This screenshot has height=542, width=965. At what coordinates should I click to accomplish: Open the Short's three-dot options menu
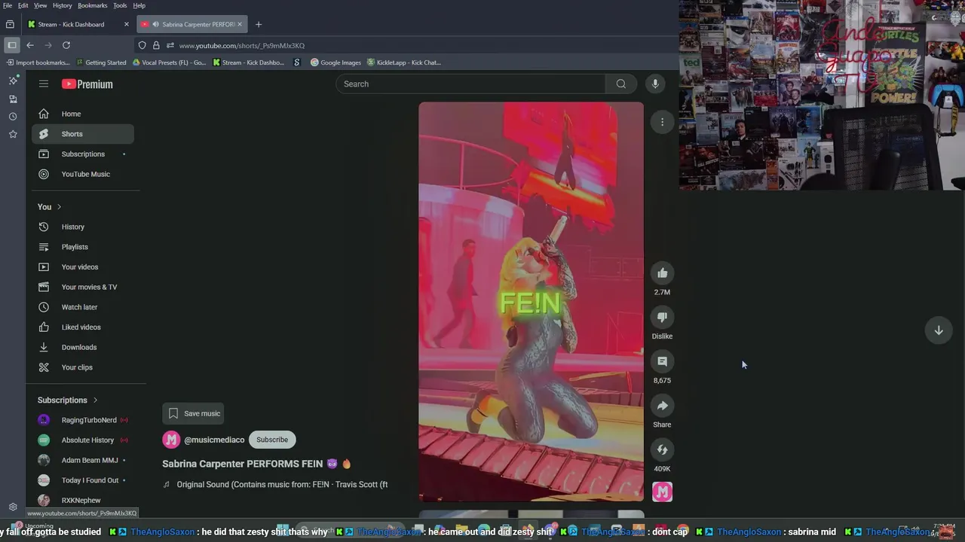tap(662, 122)
